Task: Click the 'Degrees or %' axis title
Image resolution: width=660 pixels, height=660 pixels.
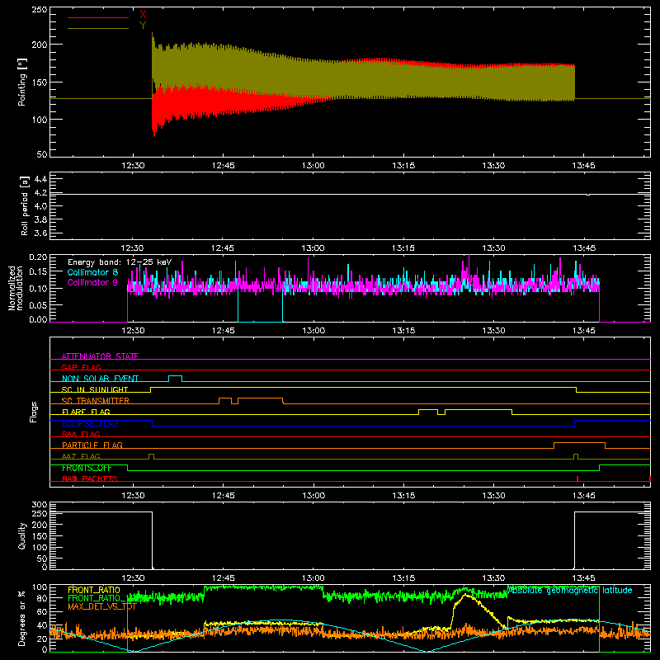Action: click(22, 619)
